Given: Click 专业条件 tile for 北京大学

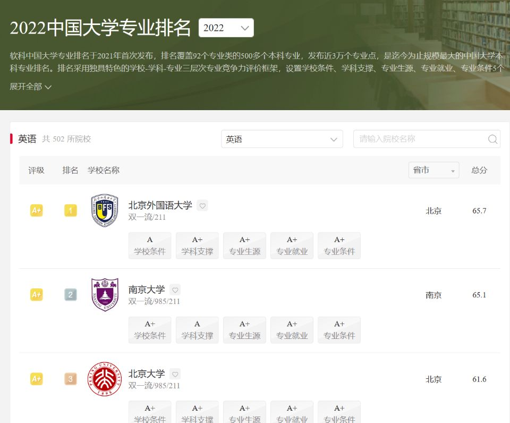Looking at the screenshot, I should 339,412.
